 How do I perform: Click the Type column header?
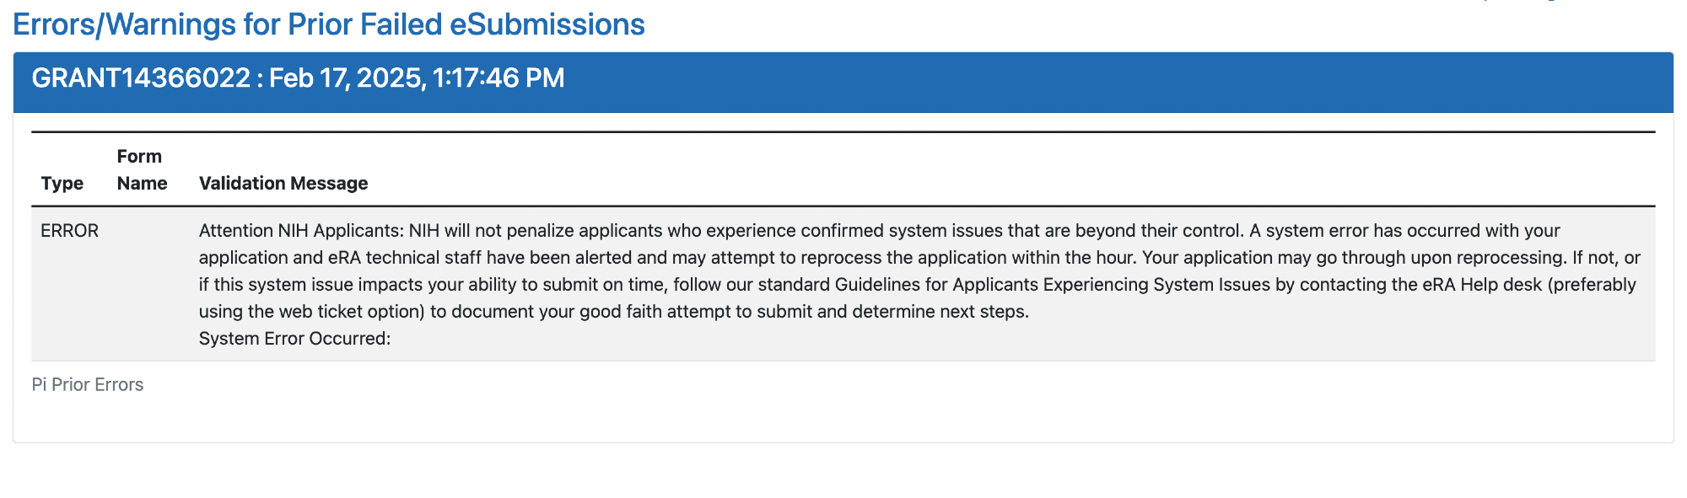(62, 184)
